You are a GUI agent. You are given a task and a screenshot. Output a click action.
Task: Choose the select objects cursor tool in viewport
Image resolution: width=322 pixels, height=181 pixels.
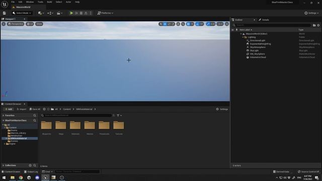point(160,24)
